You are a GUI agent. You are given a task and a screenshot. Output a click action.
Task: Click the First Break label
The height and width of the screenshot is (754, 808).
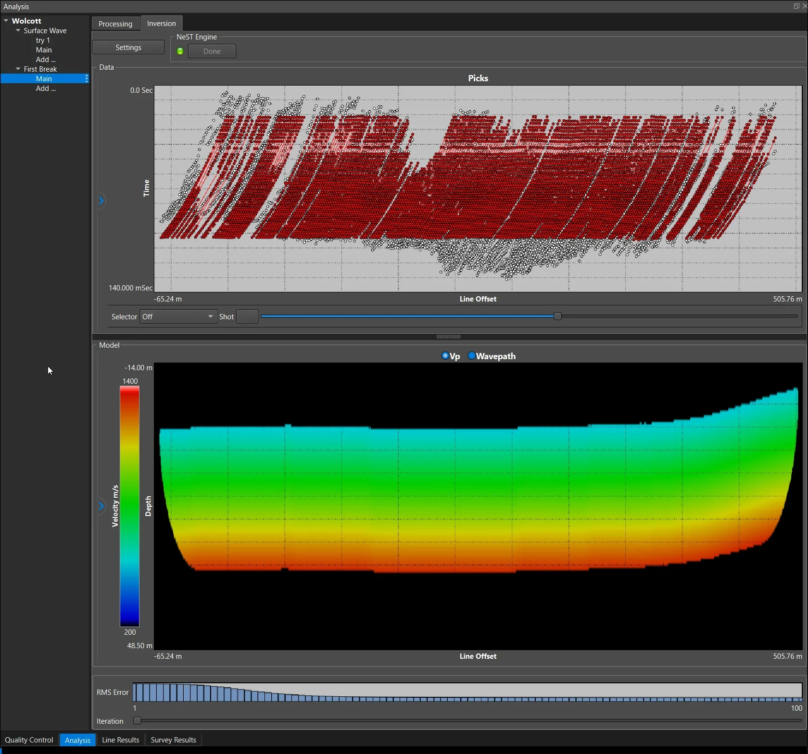pyautogui.click(x=40, y=69)
